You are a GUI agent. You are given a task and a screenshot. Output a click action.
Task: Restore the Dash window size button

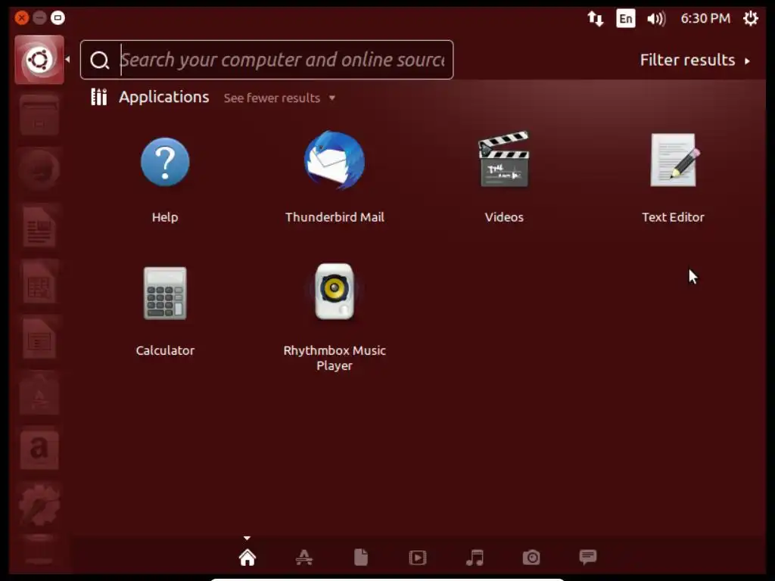58,18
